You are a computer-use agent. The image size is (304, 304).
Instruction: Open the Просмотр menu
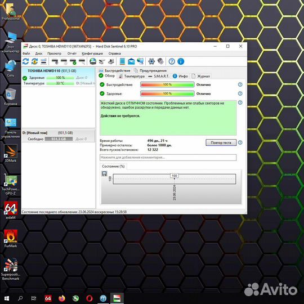point(54,53)
